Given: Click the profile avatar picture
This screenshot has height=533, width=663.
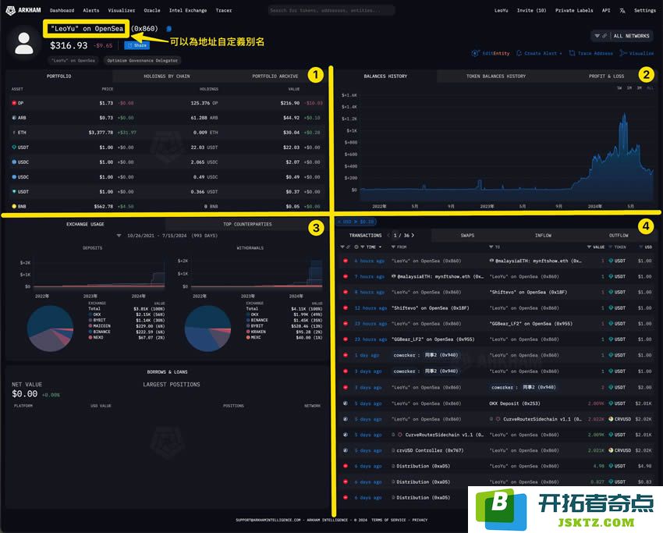Looking at the screenshot, I should 24,43.
